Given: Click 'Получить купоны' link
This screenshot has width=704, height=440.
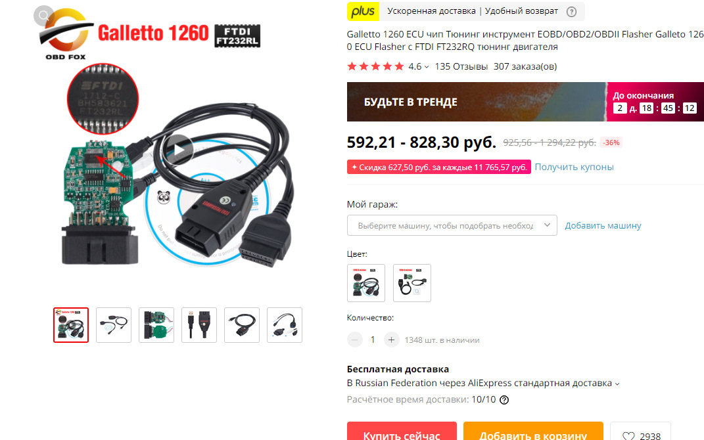Looking at the screenshot, I should tap(574, 167).
